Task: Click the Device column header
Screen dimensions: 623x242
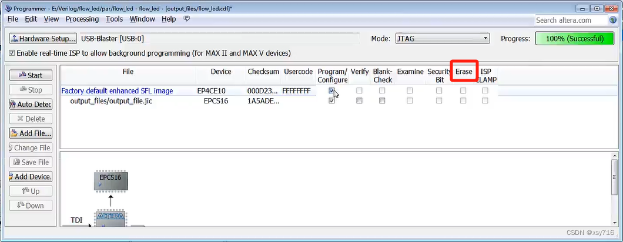Action: [x=221, y=72]
